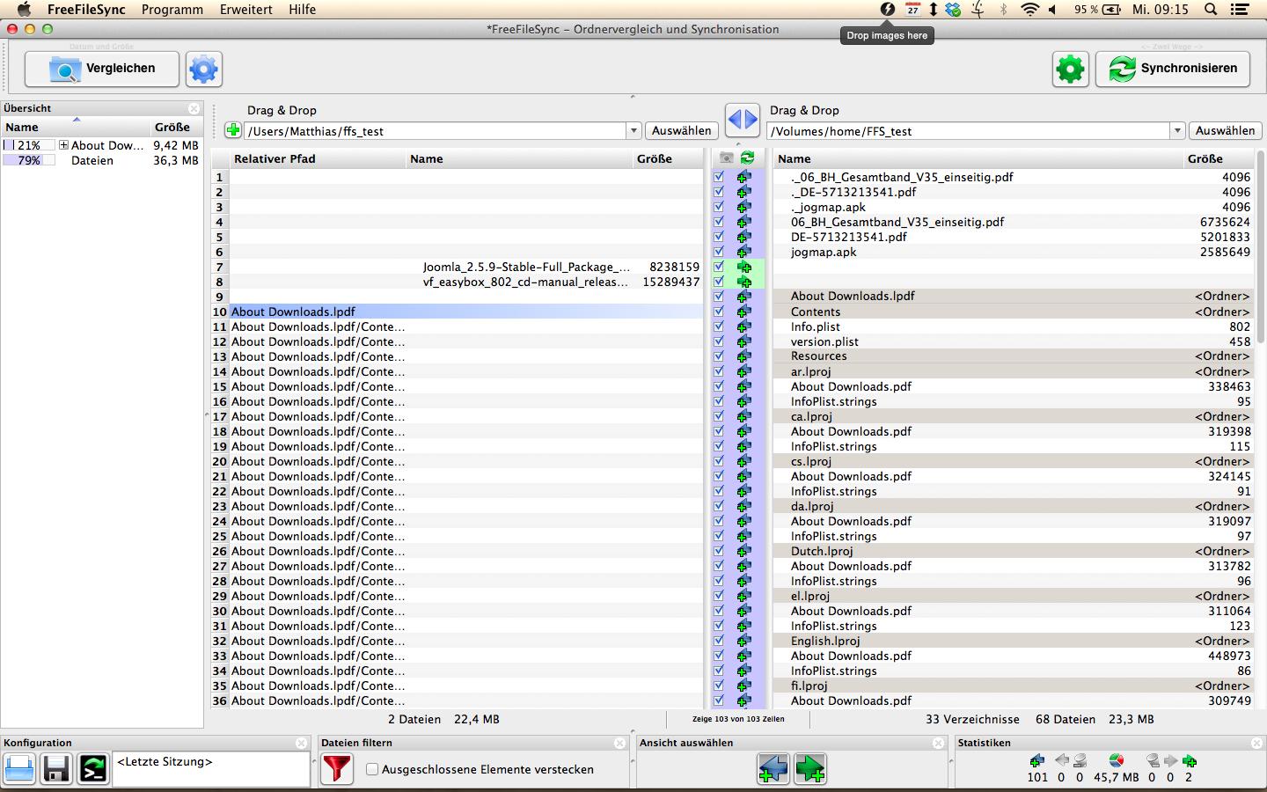Select Dateien row in overview

pos(101,160)
